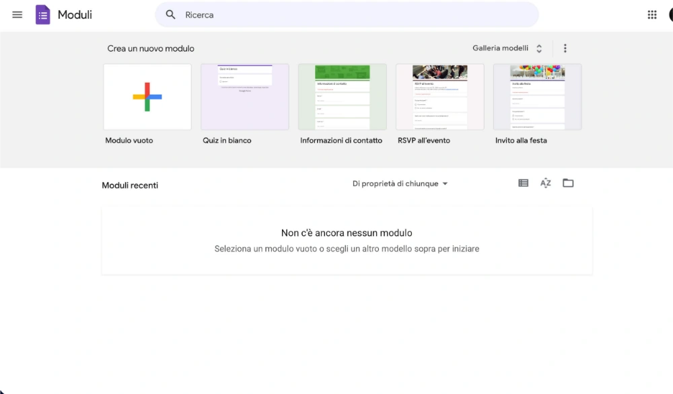Viewport: 673px width, 394px height.
Task: Click the Moduli recenti heading
Action: click(x=130, y=186)
